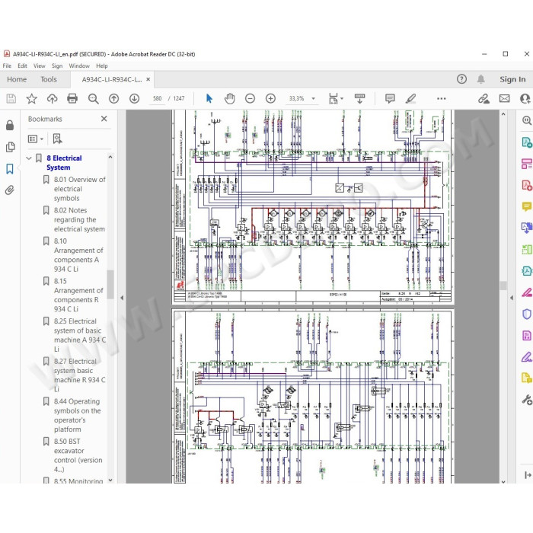The width and height of the screenshot is (533, 533).
Task: Open the Attachments paperclip panel
Action: [x=10, y=190]
